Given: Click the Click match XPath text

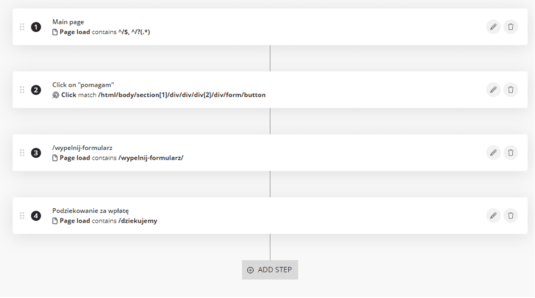Looking at the screenshot, I should tap(182, 95).
